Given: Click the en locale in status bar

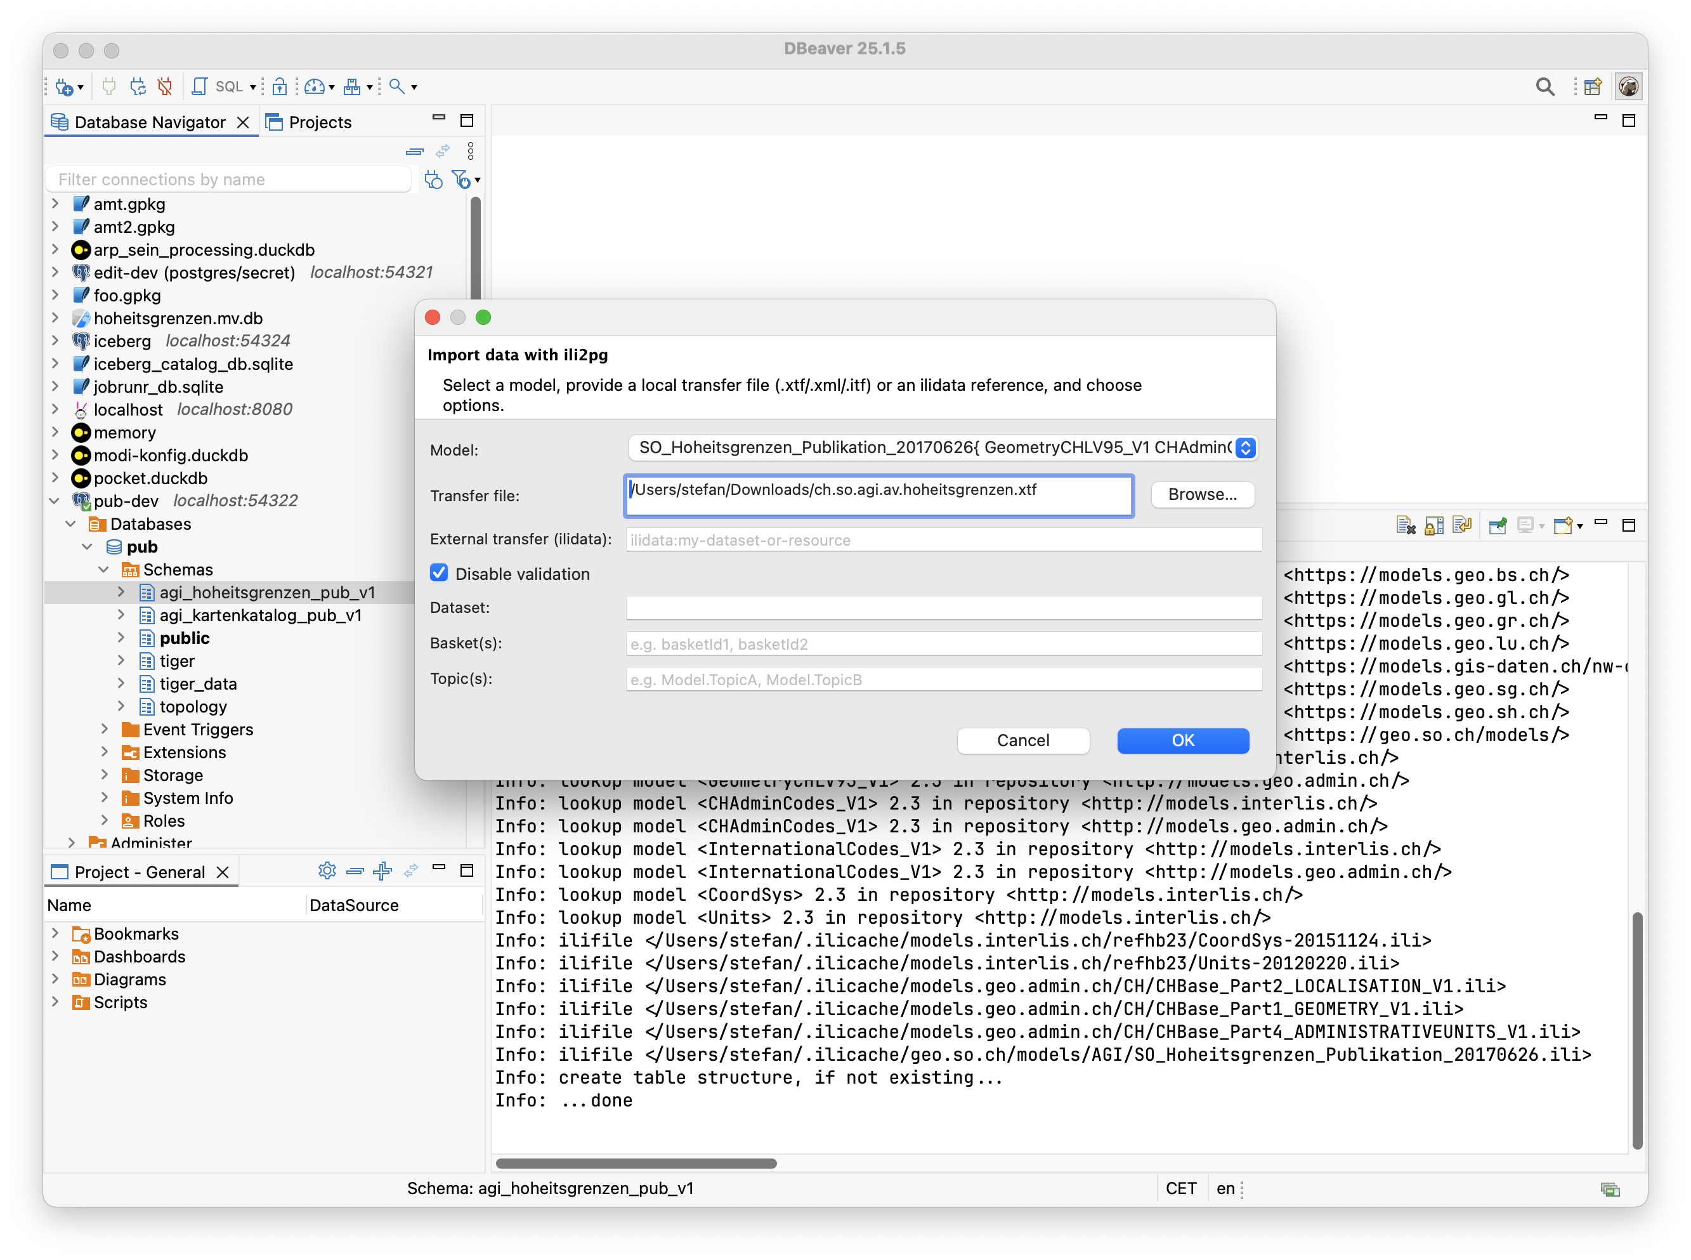Looking at the screenshot, I should (x=1225, y=1188).
